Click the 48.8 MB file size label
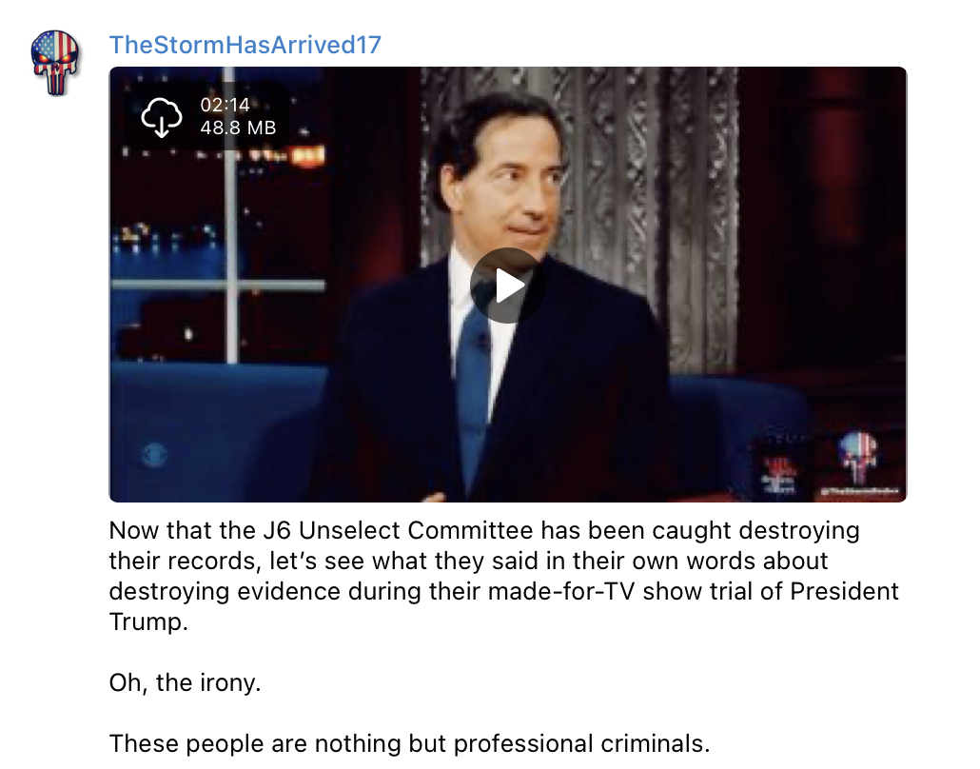Image resolution: width=980 pixels, height=769 pixels. (x=238, y=128)
